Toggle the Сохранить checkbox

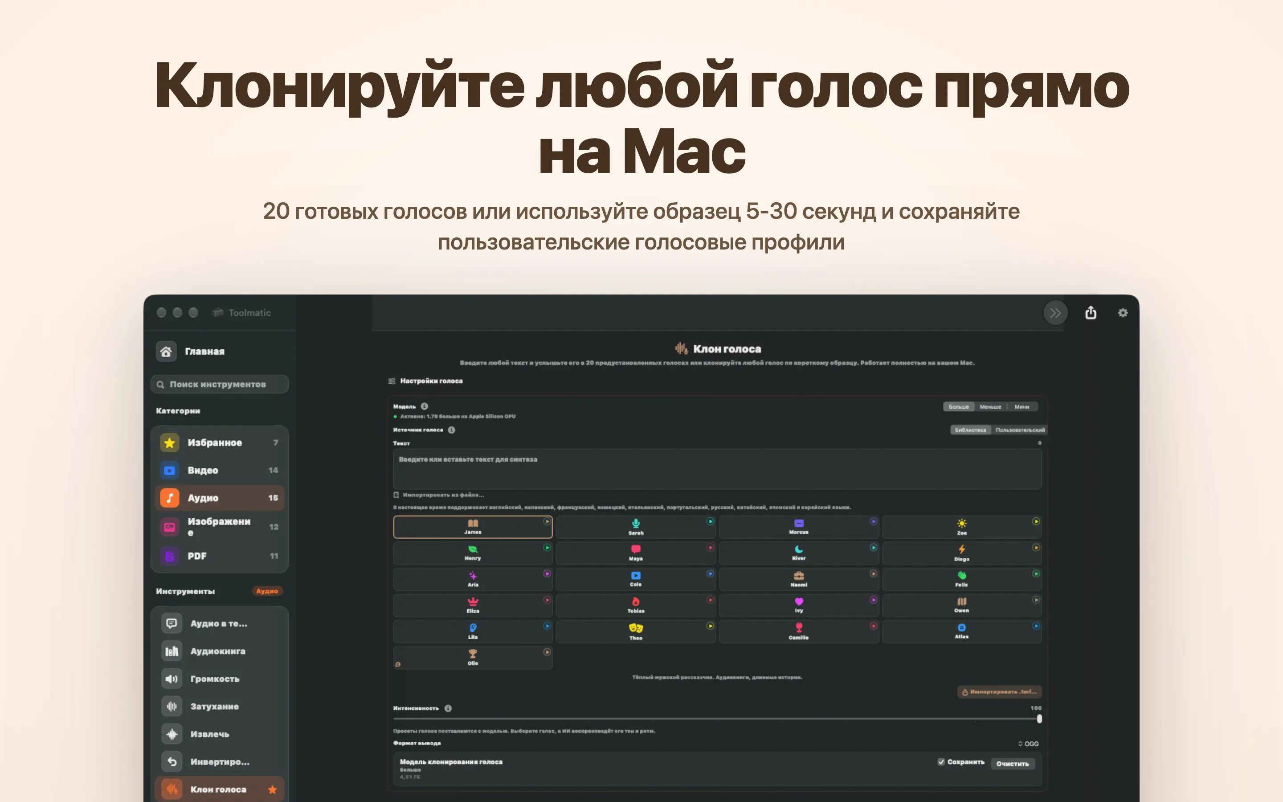[941, 762]
